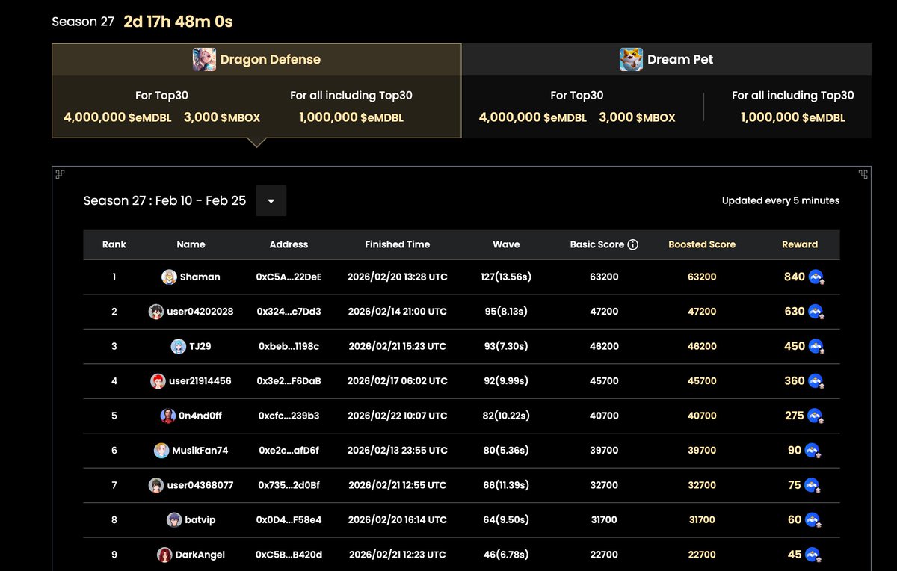Click the reward token icon for rank 1

tap(816, 277)
